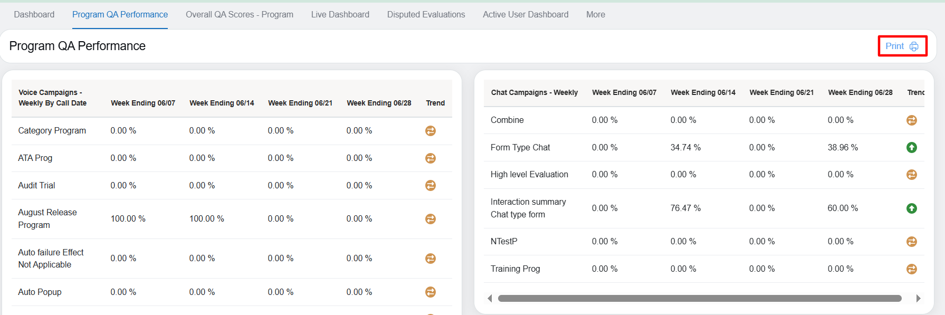Click trend icon for Training Prog
The image size is (945, 315).
(x=911, y=269)
